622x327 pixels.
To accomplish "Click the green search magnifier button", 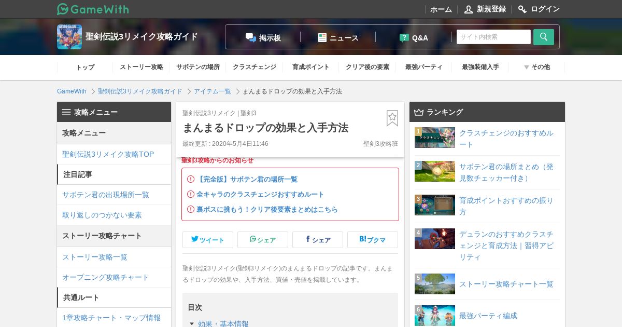I will point(544,37).
